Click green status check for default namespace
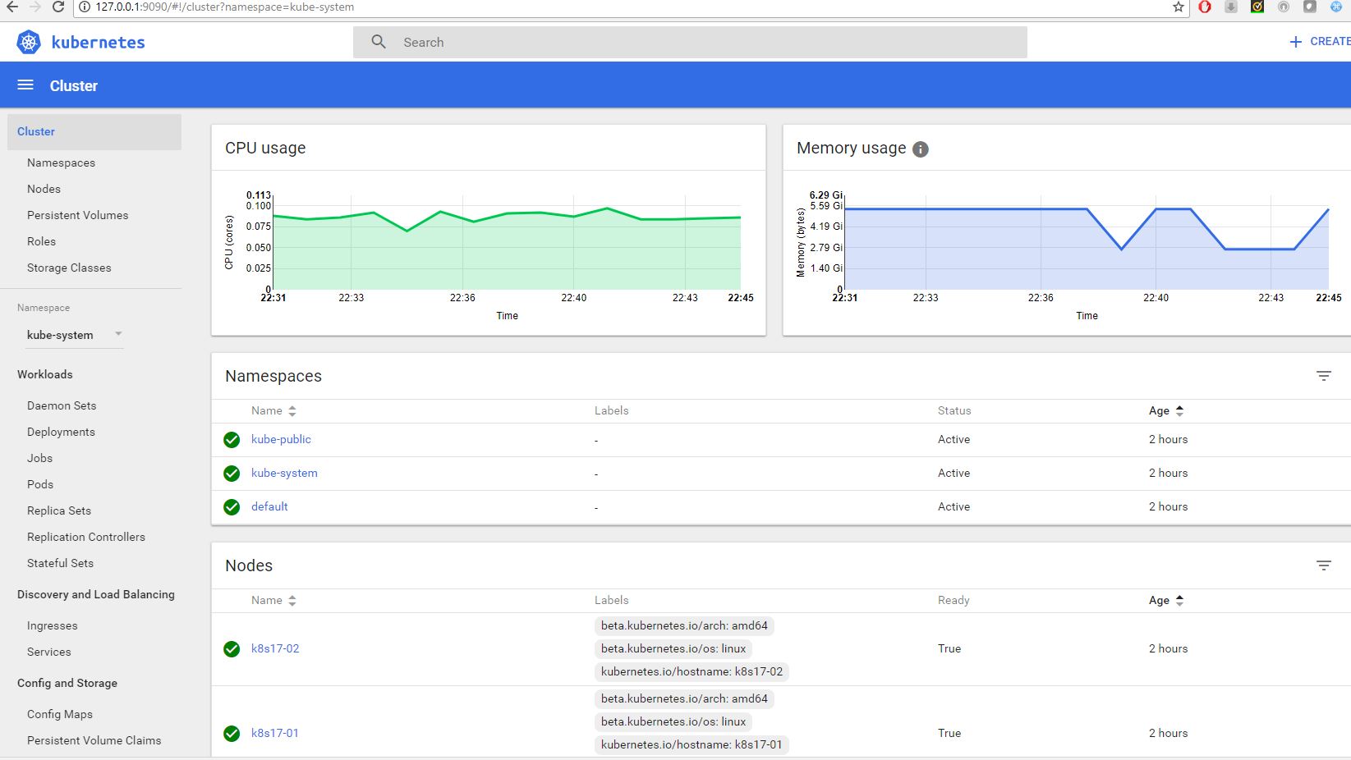Screen dimensions: 1351x760 (x=232, y=507)
